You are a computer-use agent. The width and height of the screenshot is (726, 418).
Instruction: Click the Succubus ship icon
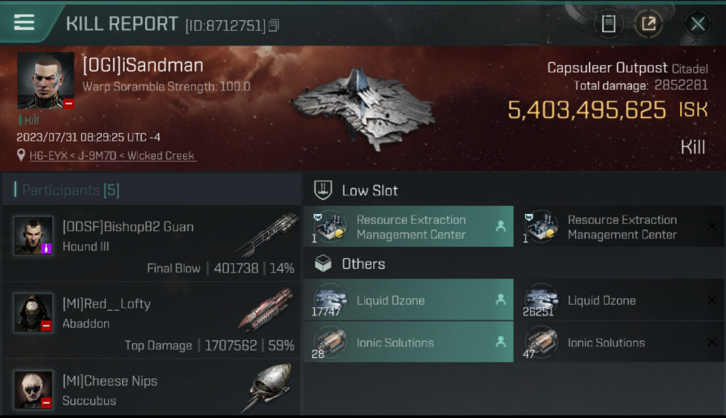point(269,387)
